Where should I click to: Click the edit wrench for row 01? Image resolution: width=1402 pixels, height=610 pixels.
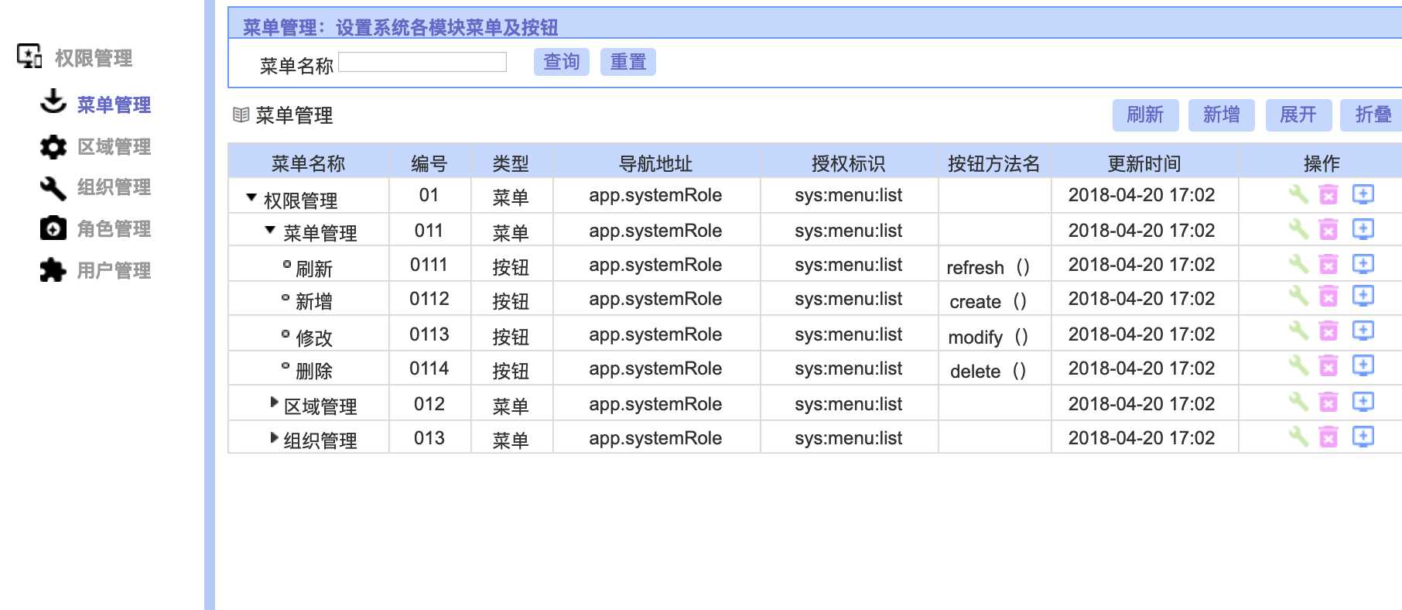tap(1298, 194)
